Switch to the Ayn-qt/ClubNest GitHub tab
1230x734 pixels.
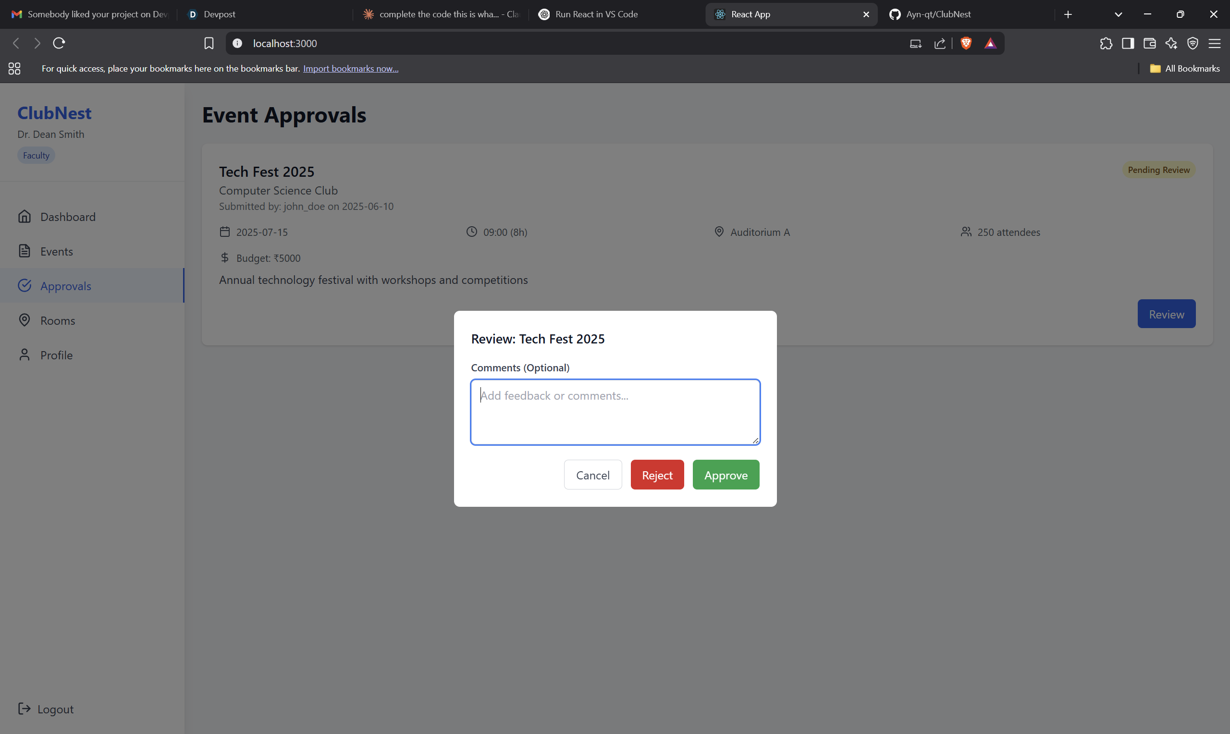938,14
